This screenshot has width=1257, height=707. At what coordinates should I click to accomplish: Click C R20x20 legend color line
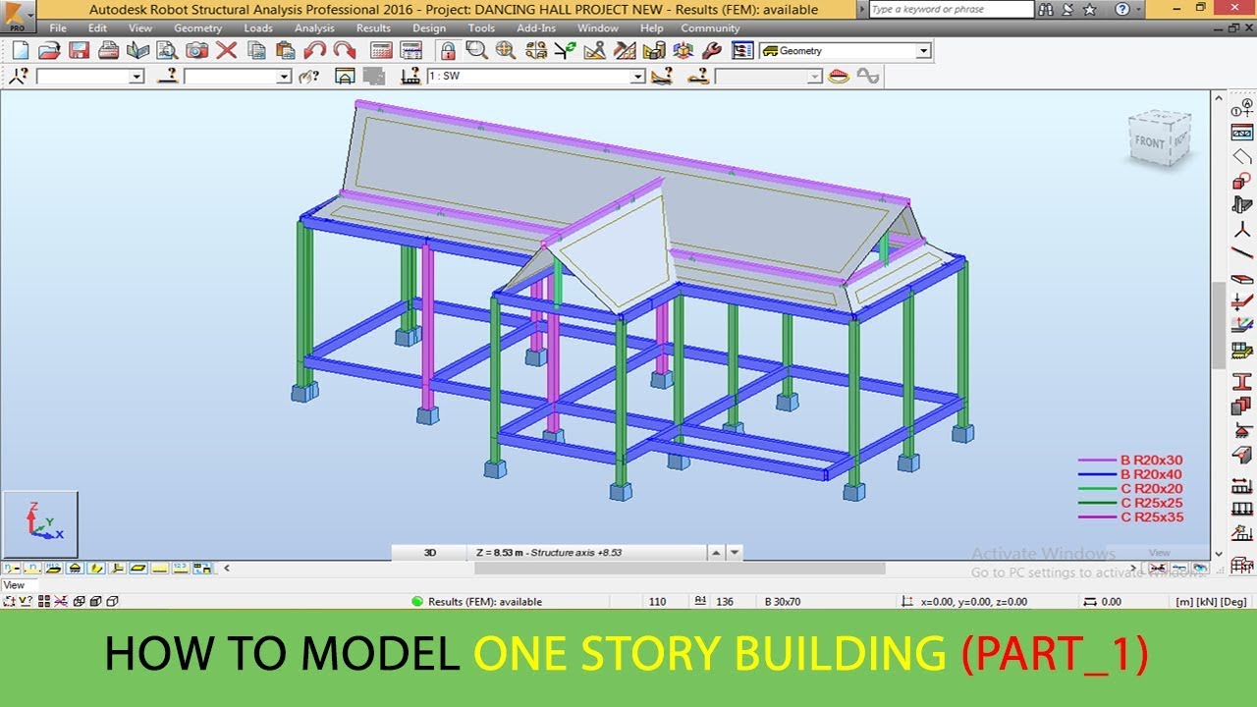click(1097, 488)
